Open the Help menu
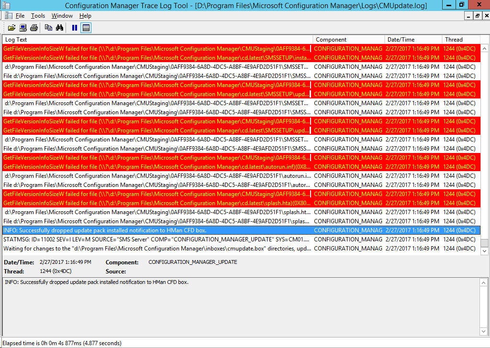This screenshot has width=490, height=348. tap(85, 16)
